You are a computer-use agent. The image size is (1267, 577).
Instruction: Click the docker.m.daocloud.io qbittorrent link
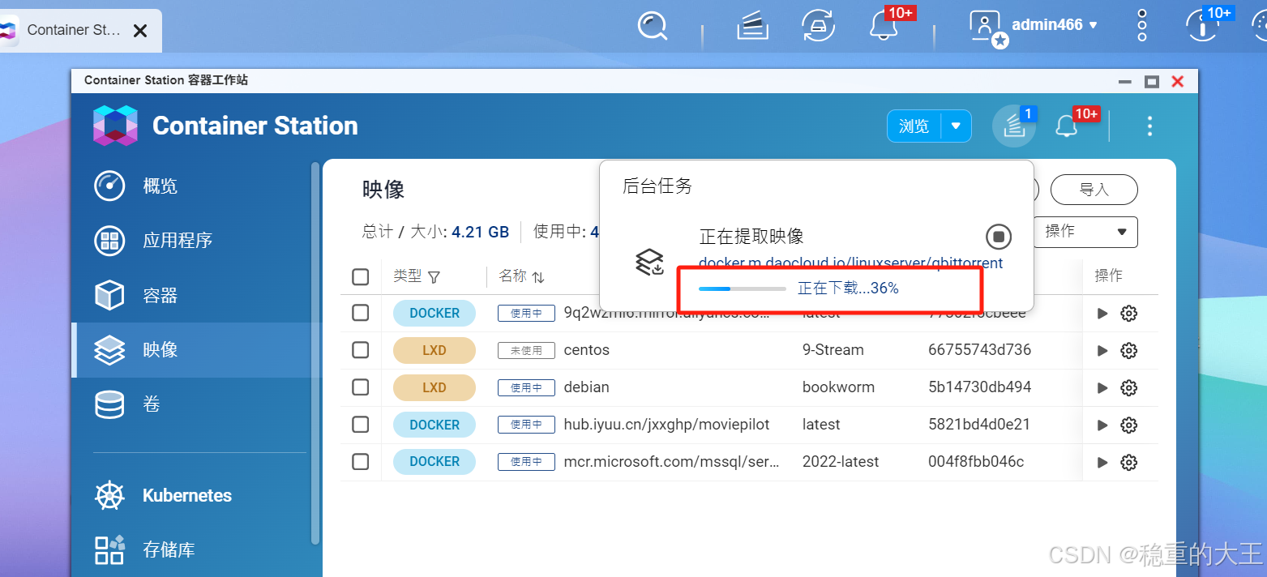(x=850, y=263)
